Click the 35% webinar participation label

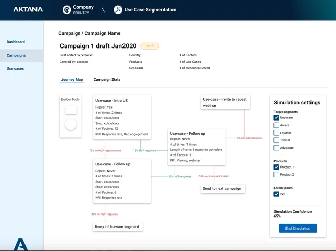pyautogui.click(x=214, y=176)
